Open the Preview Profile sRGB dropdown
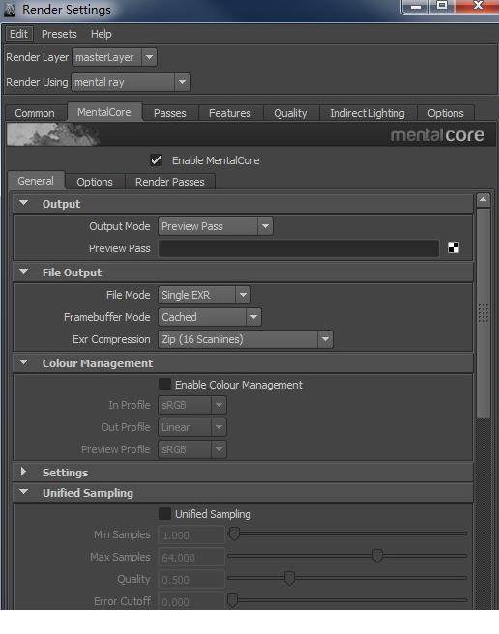Image resolution: width=499 pixels, height=634 pixels. pos(192,449)
